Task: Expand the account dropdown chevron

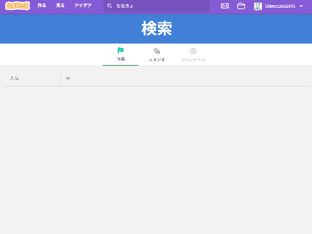Action: point(301,6)
